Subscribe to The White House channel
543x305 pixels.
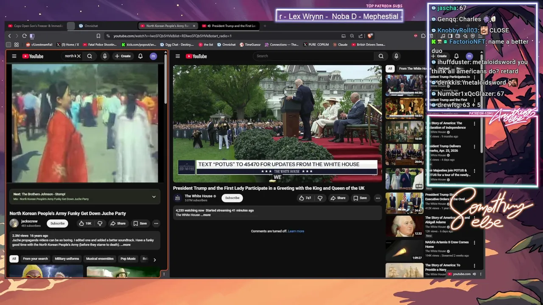232,198
